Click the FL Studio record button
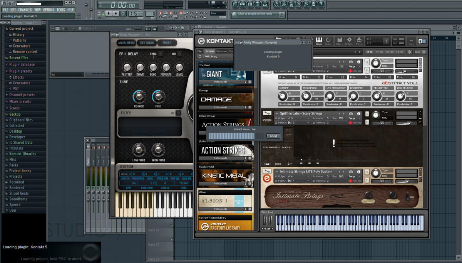 (123, 13)
